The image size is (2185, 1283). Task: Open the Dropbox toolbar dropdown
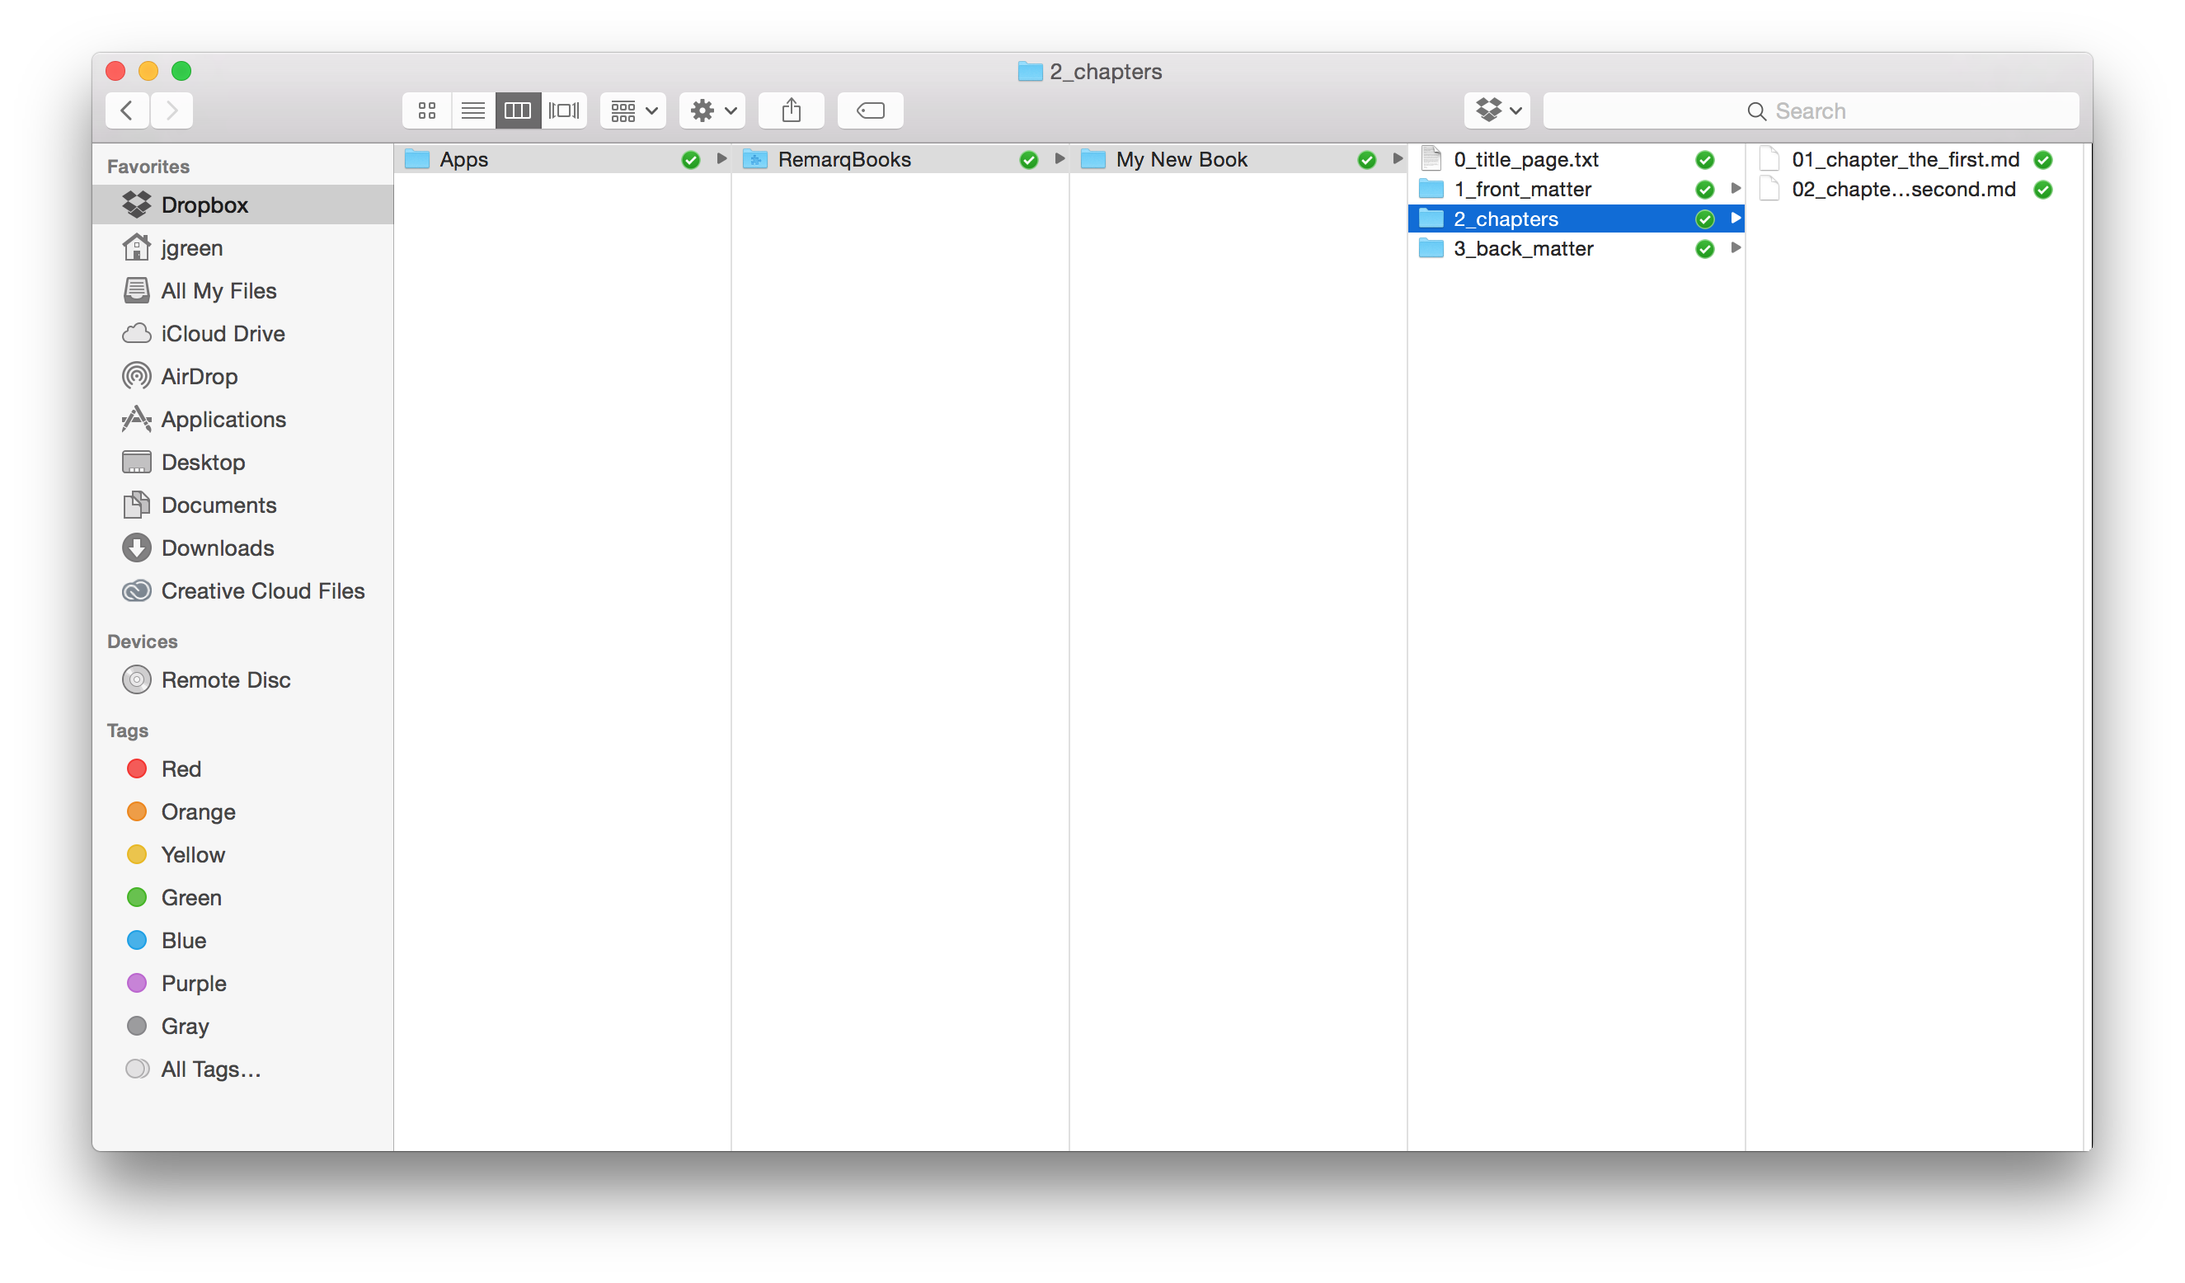pyautogui.click(x=1497, y=110)
